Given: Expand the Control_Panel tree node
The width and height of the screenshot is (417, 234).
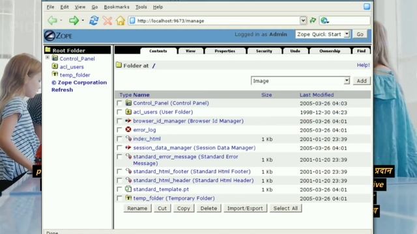Looking at the screenshot, I should tap(48, 57).
